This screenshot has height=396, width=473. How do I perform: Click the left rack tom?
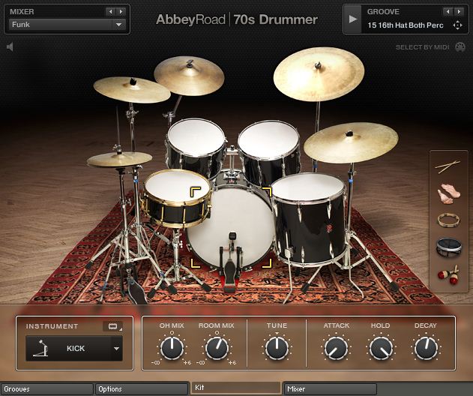tap(196, 147)
